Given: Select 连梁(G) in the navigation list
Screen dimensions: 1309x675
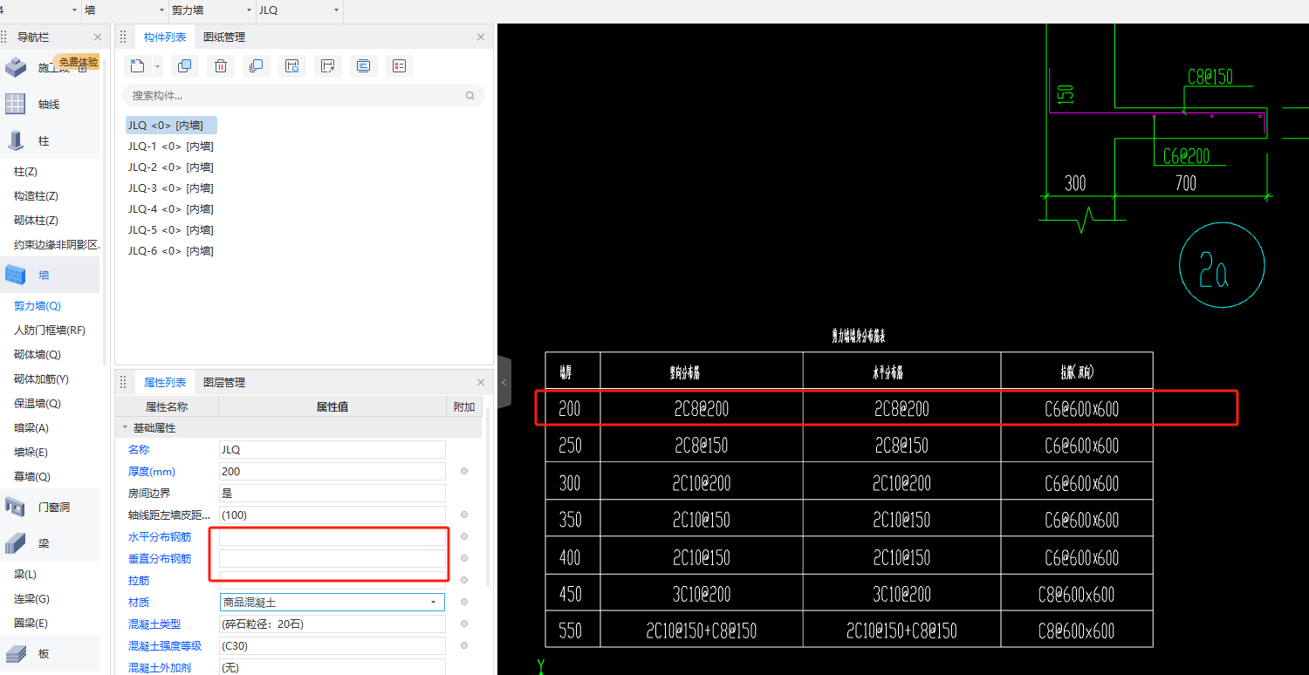Looking at the screenshot, I should pos(32,600).
